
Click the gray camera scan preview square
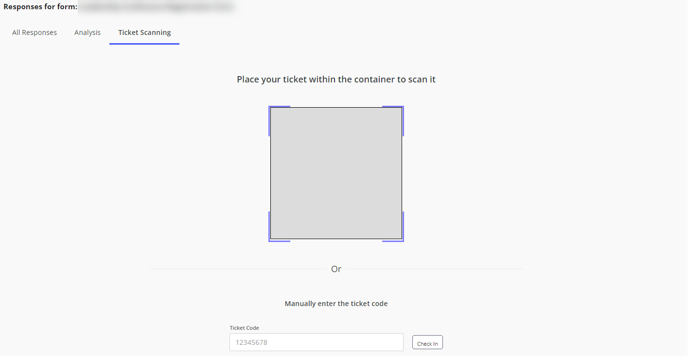coord(336,173)
